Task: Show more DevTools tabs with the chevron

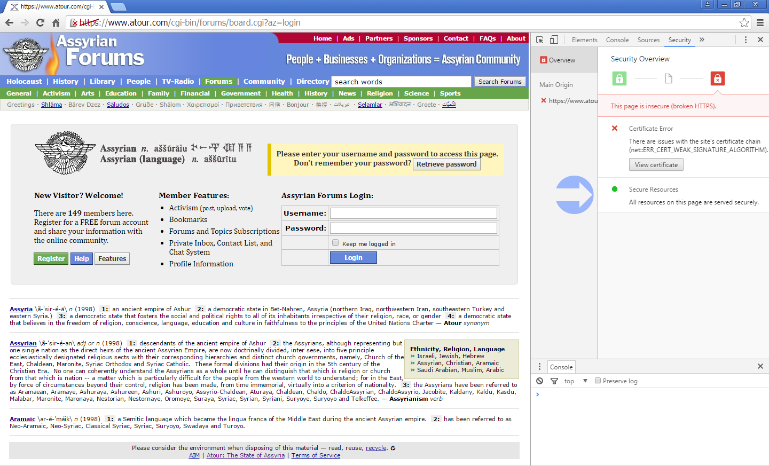Action: (x=702, y=40)
